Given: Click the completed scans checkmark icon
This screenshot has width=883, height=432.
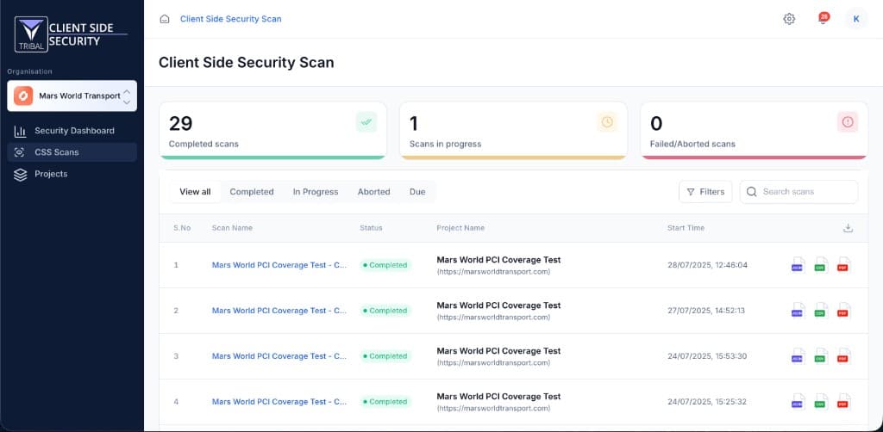Looking at the screenshot, I should (x=366, y=122).
